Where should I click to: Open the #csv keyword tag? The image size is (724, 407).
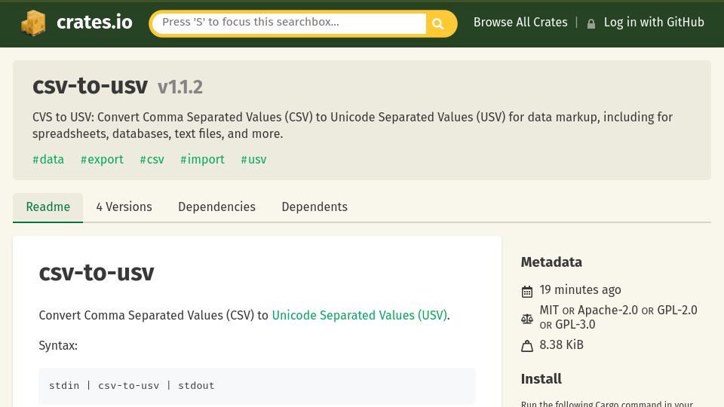(152, 160)
